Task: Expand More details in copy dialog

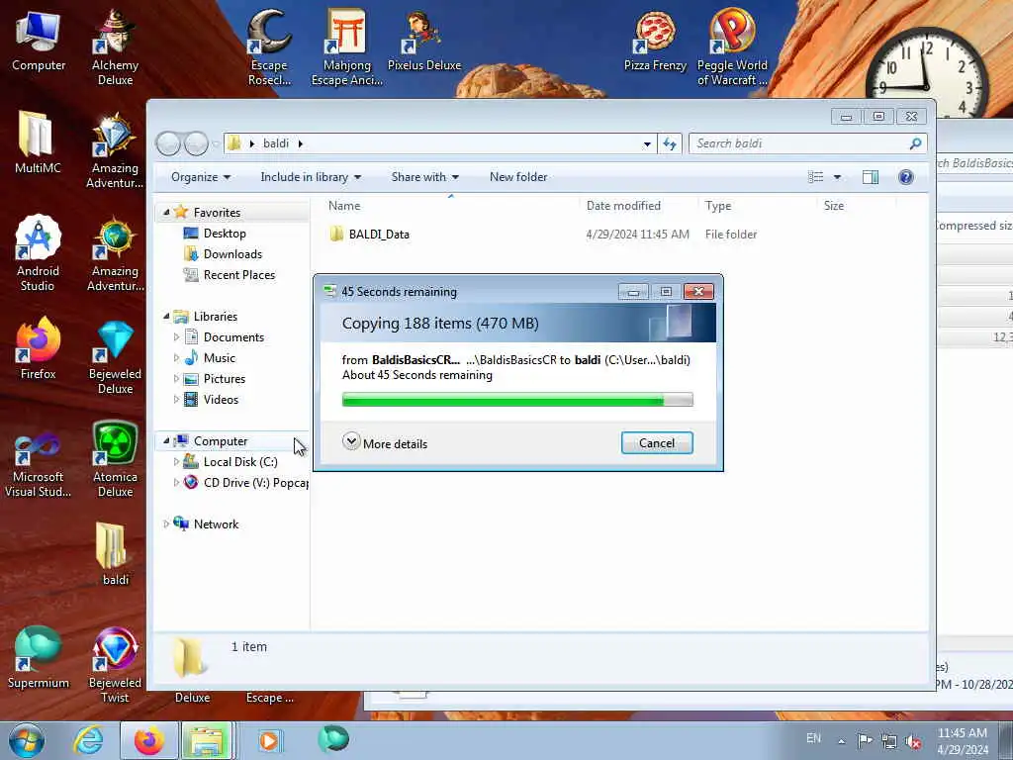Action: [x=385, y=443]
